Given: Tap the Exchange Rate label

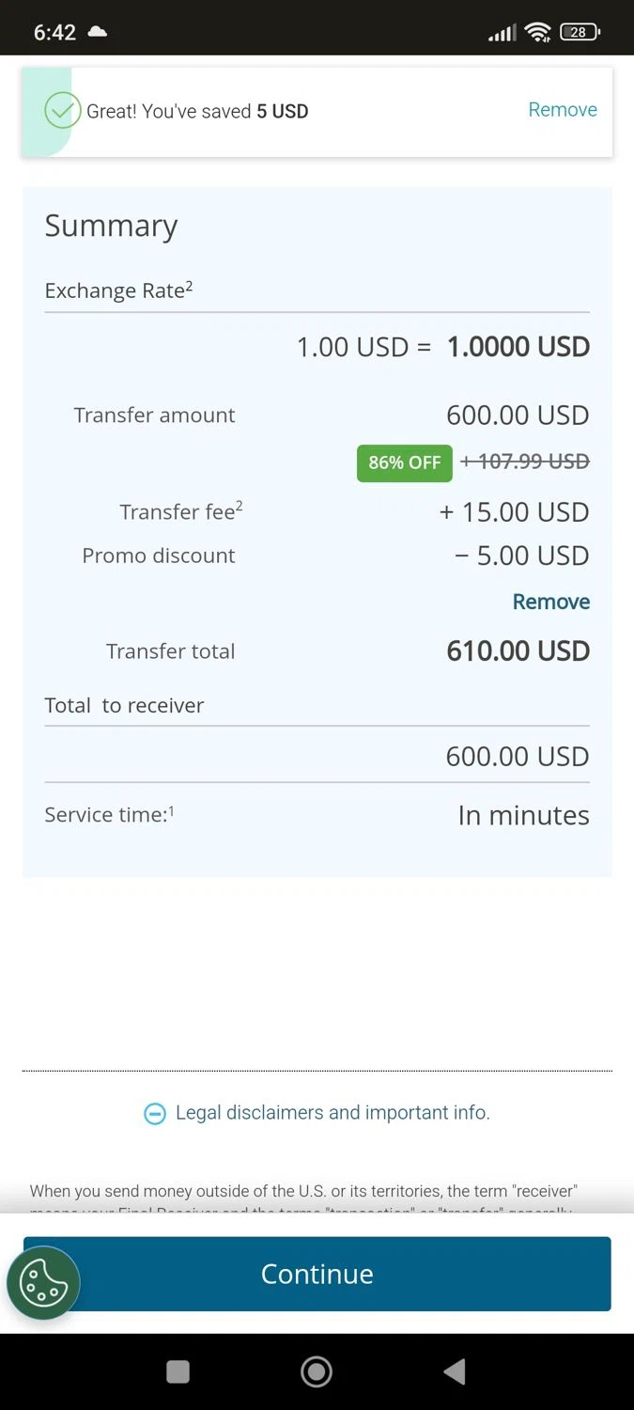Looking at the screenshot, I should click(119, 290).
